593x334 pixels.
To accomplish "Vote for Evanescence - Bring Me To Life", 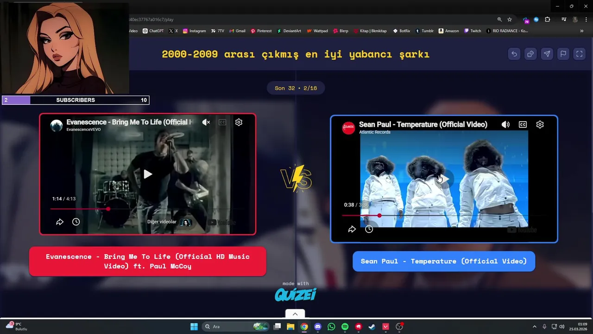I will pyautogui.click(x=147, y=261).
